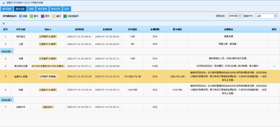280x127 pixels.
Task: Click the 办理意见 column header
Action: tap(229, 29)
